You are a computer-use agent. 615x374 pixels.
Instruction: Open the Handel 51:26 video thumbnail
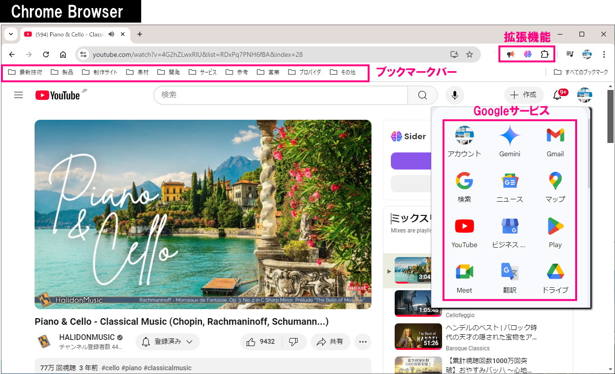(418, 337)
